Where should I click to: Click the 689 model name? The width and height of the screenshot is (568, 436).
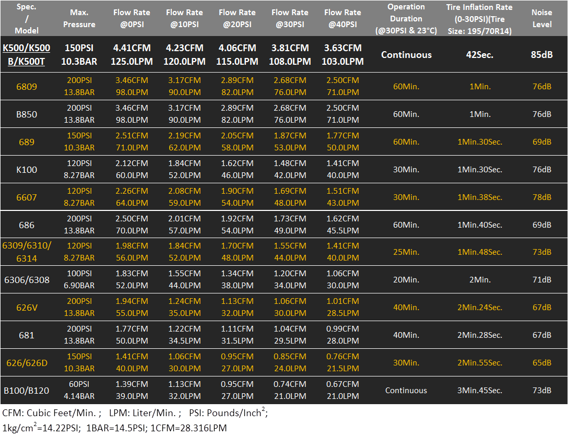pyautogui.click(x=27, y=142)
